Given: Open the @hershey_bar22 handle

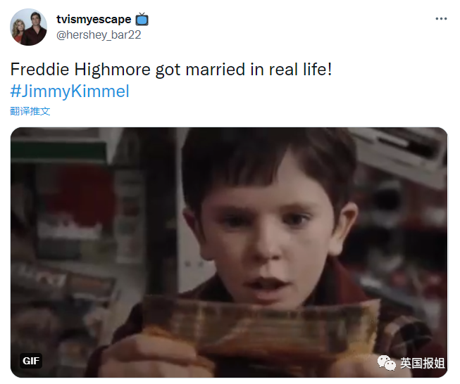Looking at the screenshot, I should 99,35.
